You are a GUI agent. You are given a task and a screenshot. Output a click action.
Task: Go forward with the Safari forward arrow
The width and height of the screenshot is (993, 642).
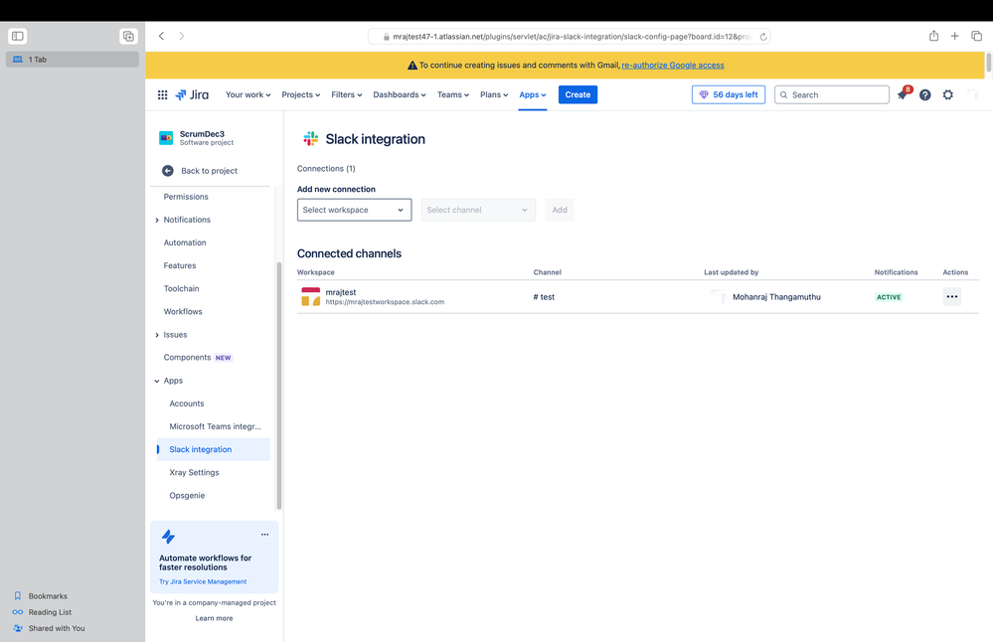182,36
